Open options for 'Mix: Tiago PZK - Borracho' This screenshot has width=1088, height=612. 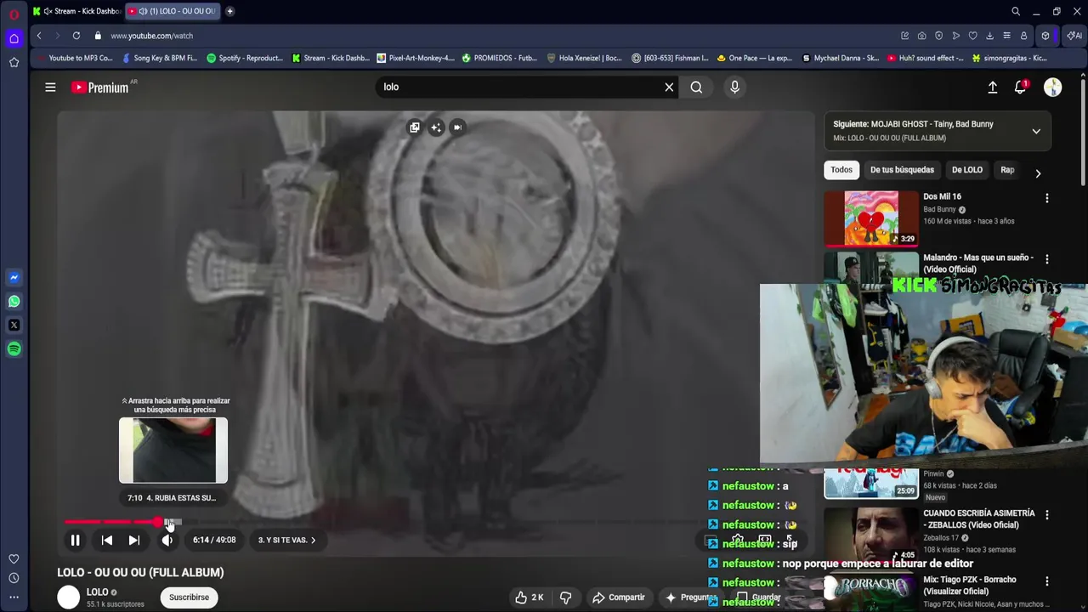pyautogui.click(x=1046, y=581)
